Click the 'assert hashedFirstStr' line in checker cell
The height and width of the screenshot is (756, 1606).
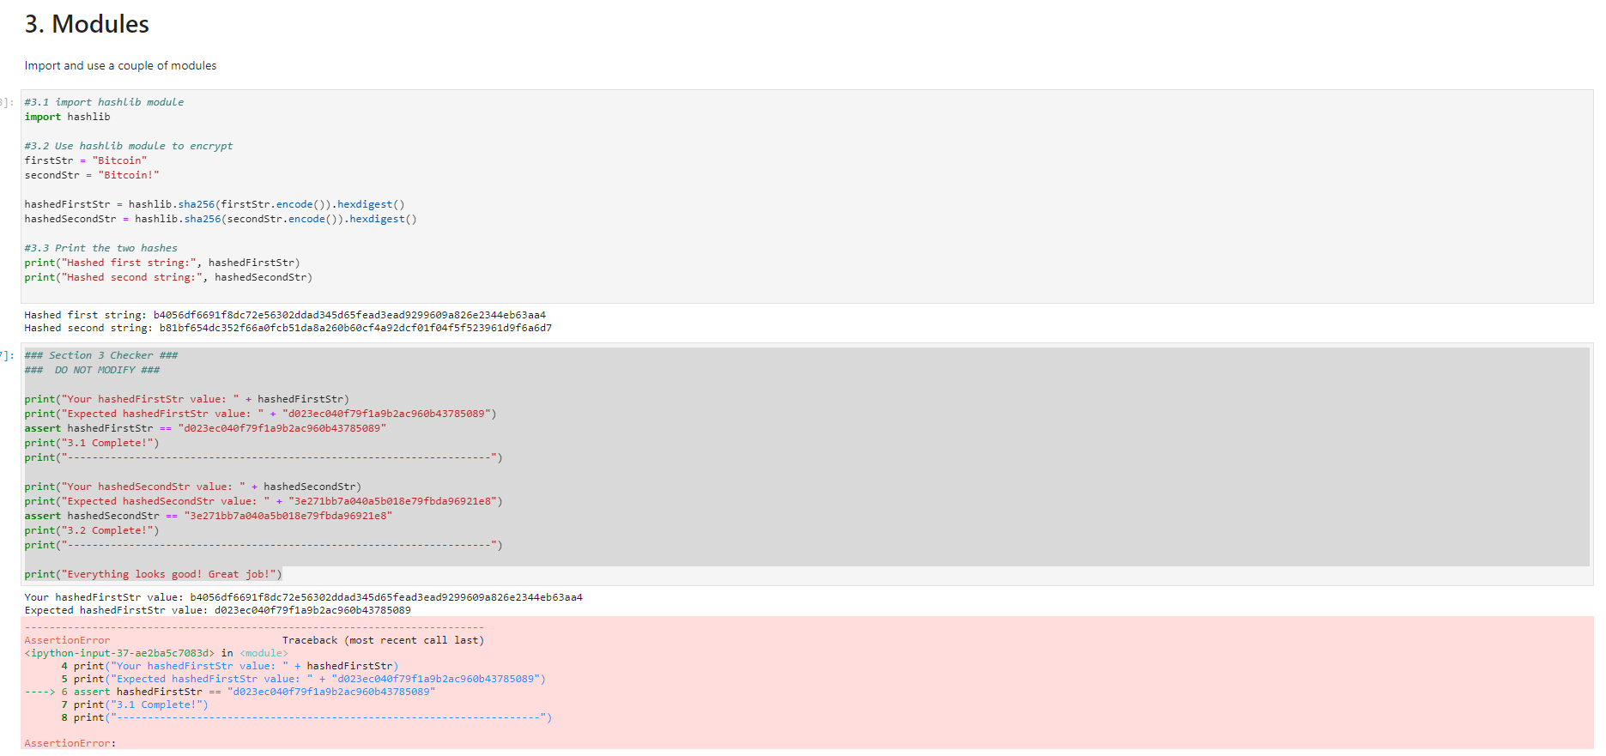click(205, 428)
